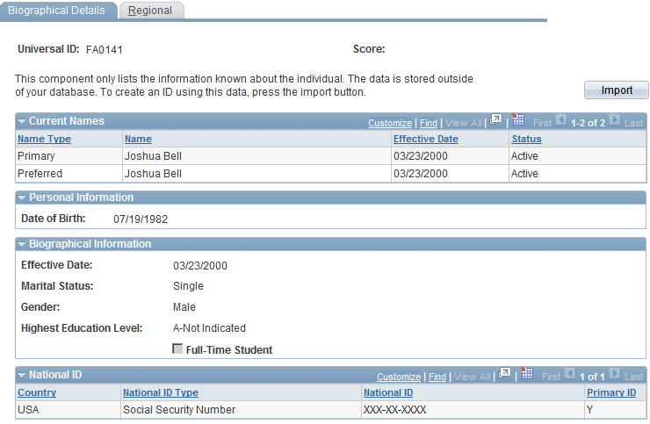Collapse the Biographical Information section
Image resolution: width=650 pixels, height=424 pixels.
[22, 245]
